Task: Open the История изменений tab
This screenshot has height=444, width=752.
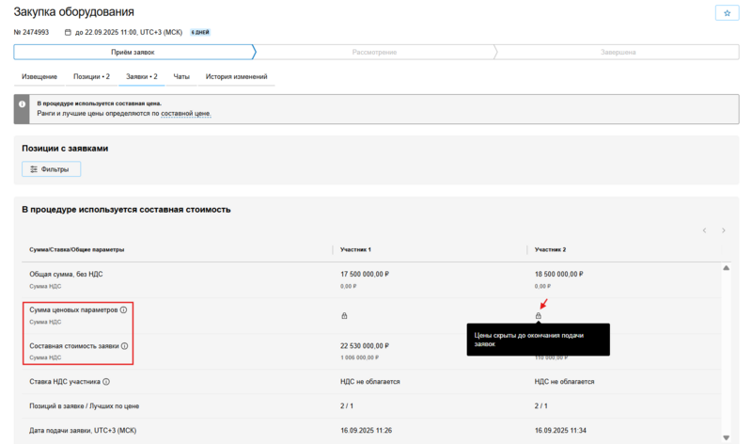Action: point(237,76)
